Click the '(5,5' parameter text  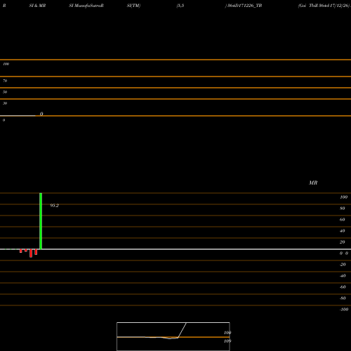180,6
